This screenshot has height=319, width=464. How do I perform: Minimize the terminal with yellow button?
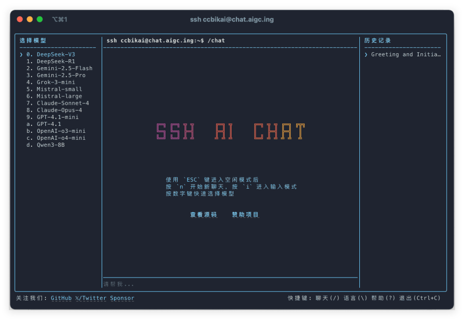pyautogui.click(x=30, y=19)
